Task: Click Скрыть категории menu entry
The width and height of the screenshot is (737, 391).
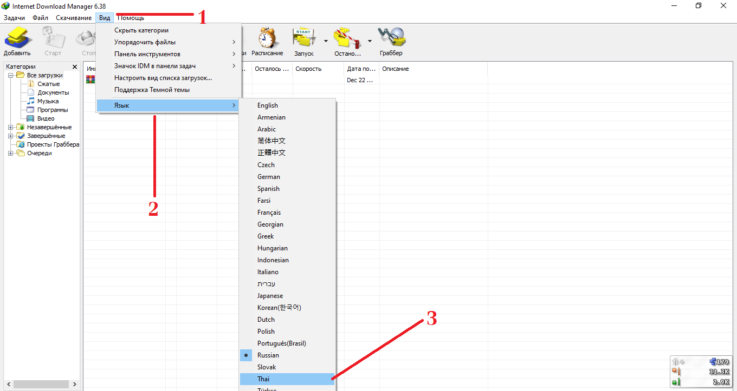Action: click(169, 30)
